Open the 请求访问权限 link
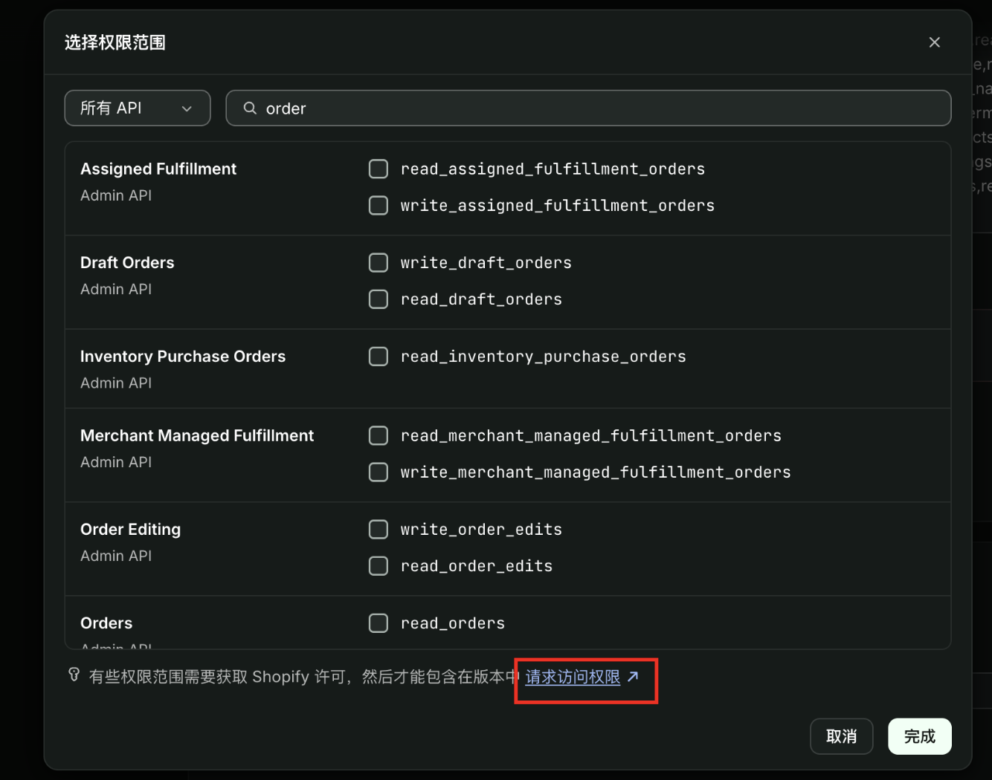992x780 pixels. pos(573,677)
